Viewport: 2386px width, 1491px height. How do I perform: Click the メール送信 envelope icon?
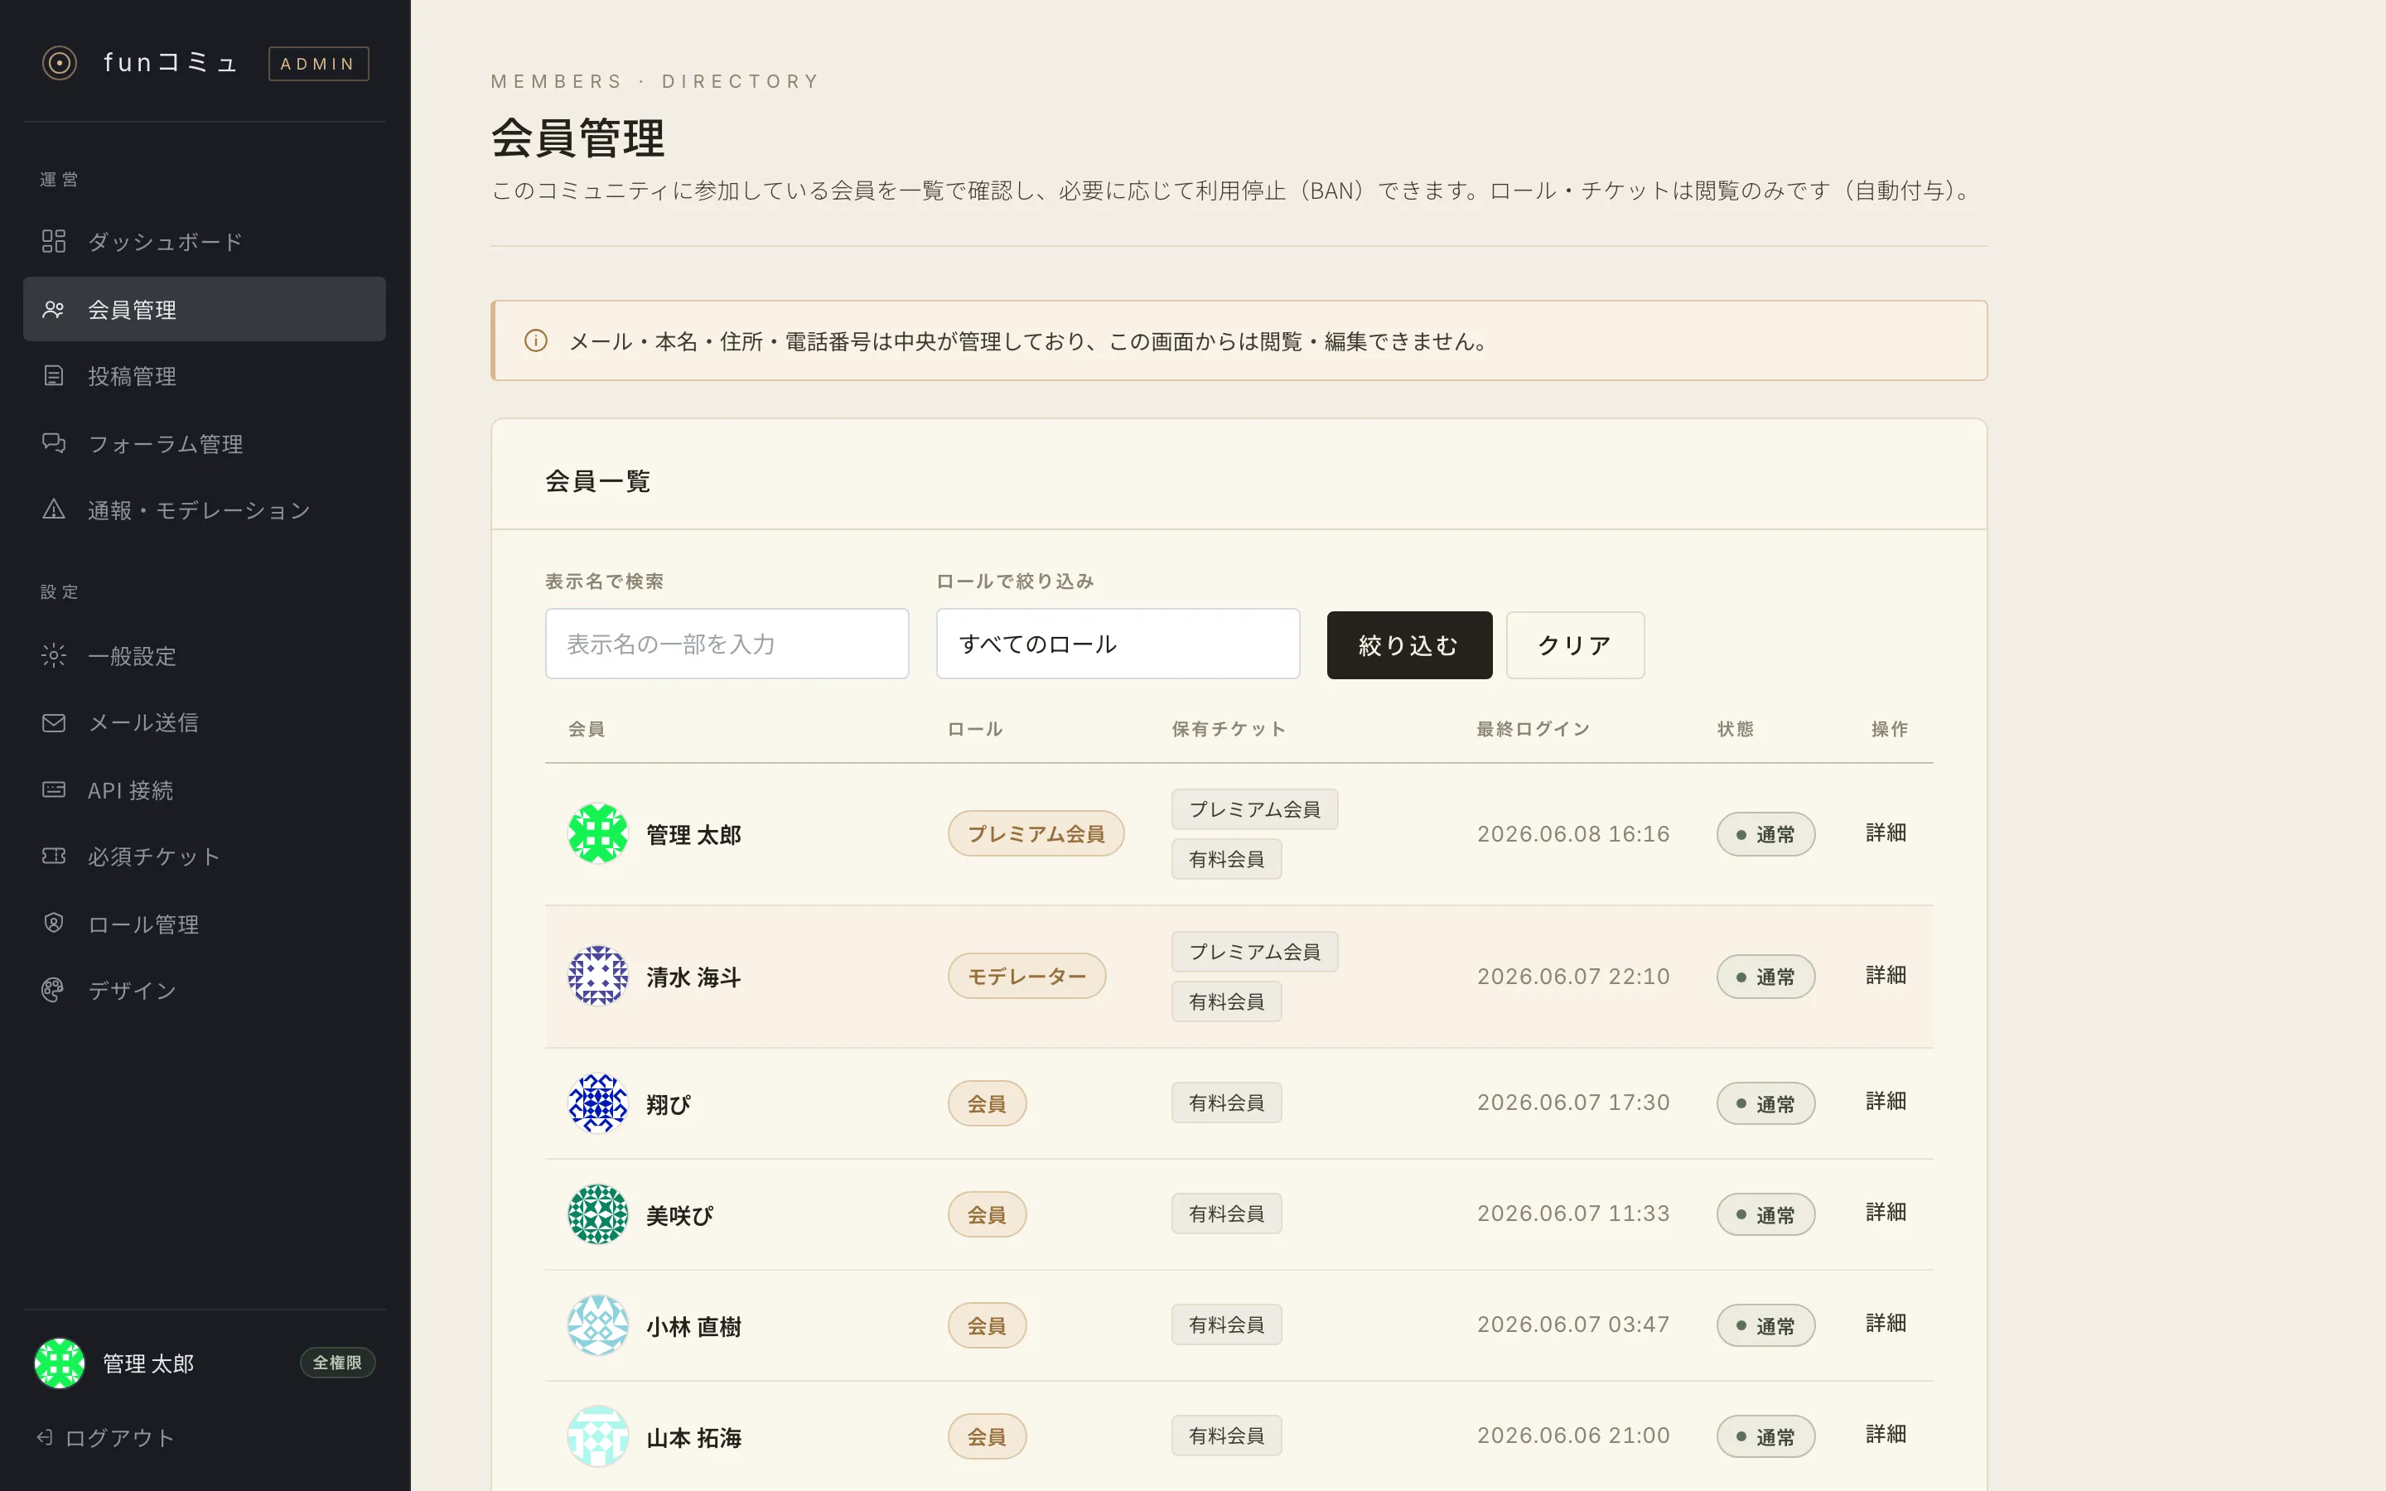tap(54, 723)
